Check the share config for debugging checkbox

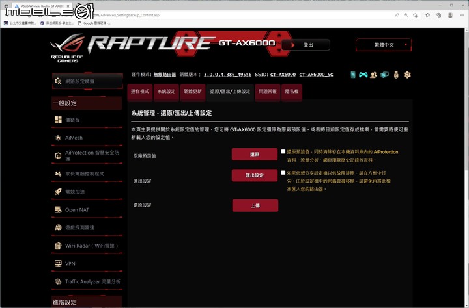(283, 172)
